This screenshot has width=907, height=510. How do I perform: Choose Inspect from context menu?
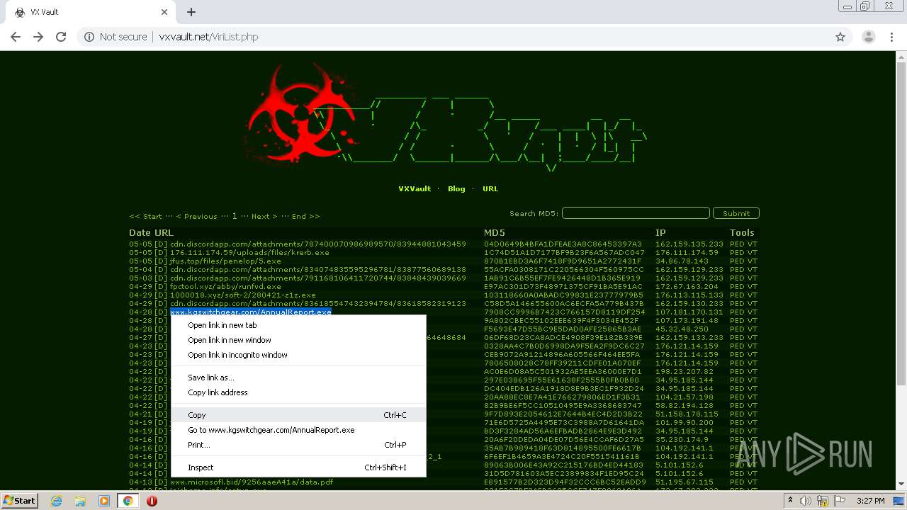tap(298, 467)
